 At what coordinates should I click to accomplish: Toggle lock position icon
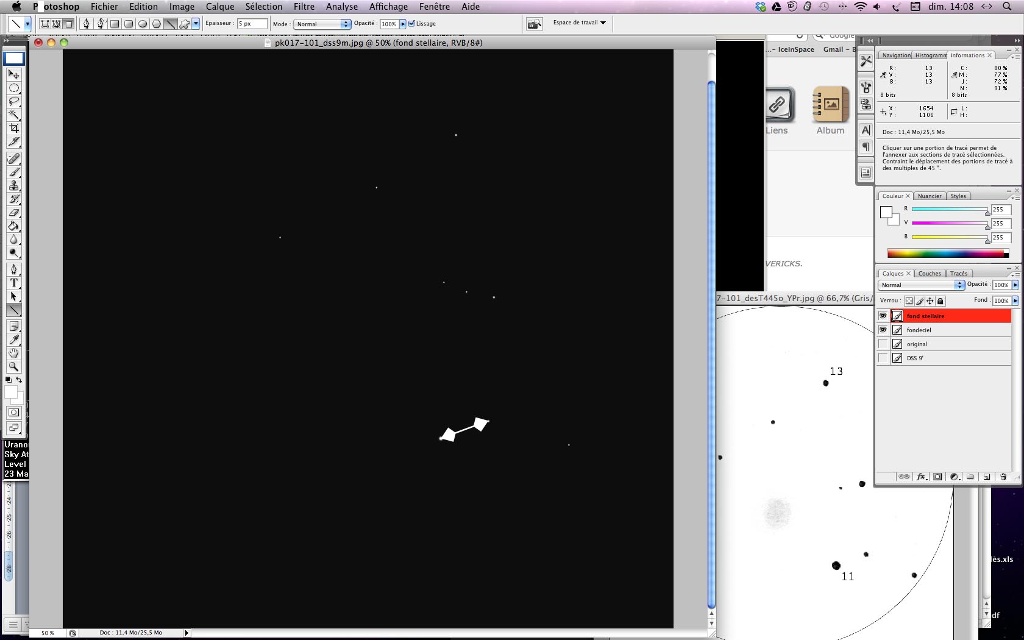point(930,300)
